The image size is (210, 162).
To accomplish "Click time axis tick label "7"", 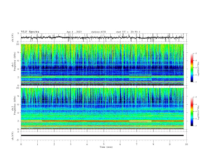I will click(137, 144).
